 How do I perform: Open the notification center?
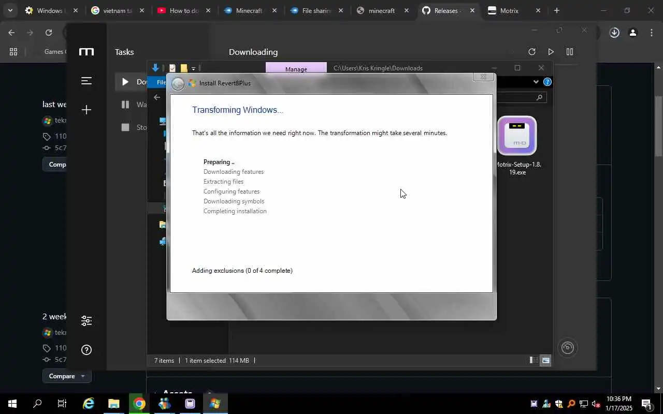click(x=646, y=404)
